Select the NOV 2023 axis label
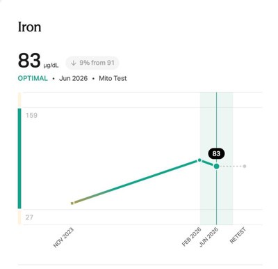Viewport: 278px width, 269px height. click(63, 238)
